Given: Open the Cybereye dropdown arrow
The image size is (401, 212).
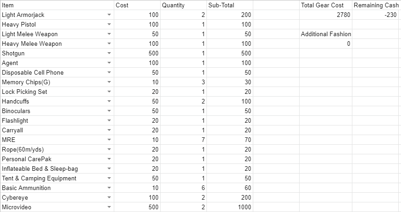Looking at the screenshot, I should pos(109,197).
